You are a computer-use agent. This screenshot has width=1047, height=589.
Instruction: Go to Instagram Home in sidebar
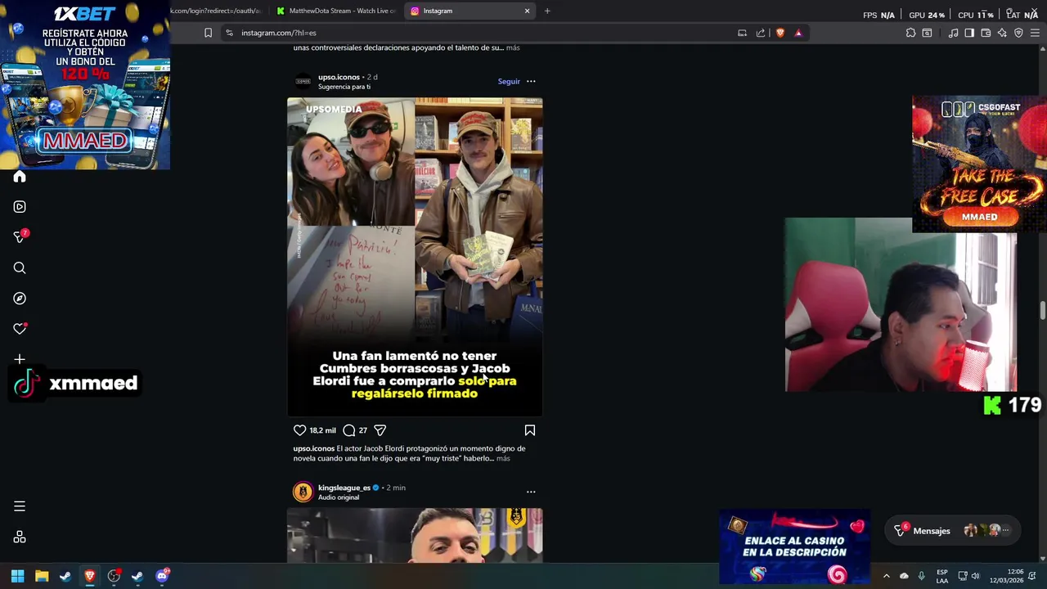click(20, 177)
